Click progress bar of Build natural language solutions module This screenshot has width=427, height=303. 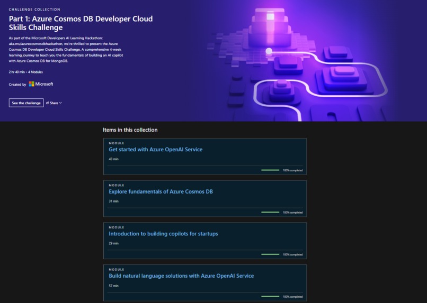coord(270,297)
